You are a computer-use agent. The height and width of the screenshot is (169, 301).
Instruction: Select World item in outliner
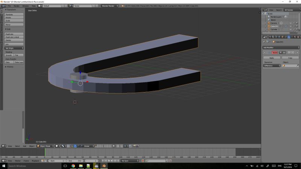tap(273, 20)
